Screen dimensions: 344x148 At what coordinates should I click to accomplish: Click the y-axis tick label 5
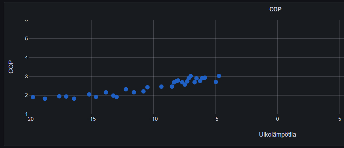point(26,39)
